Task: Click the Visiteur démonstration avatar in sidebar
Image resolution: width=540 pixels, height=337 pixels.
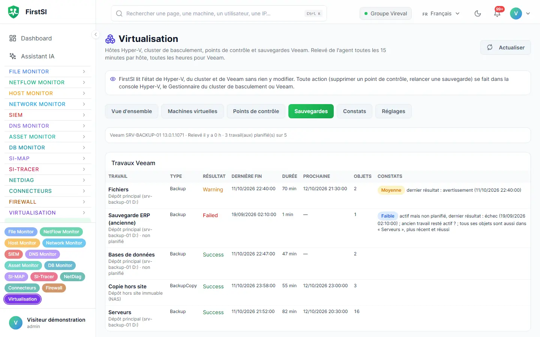Action: [x=16, y=323]
